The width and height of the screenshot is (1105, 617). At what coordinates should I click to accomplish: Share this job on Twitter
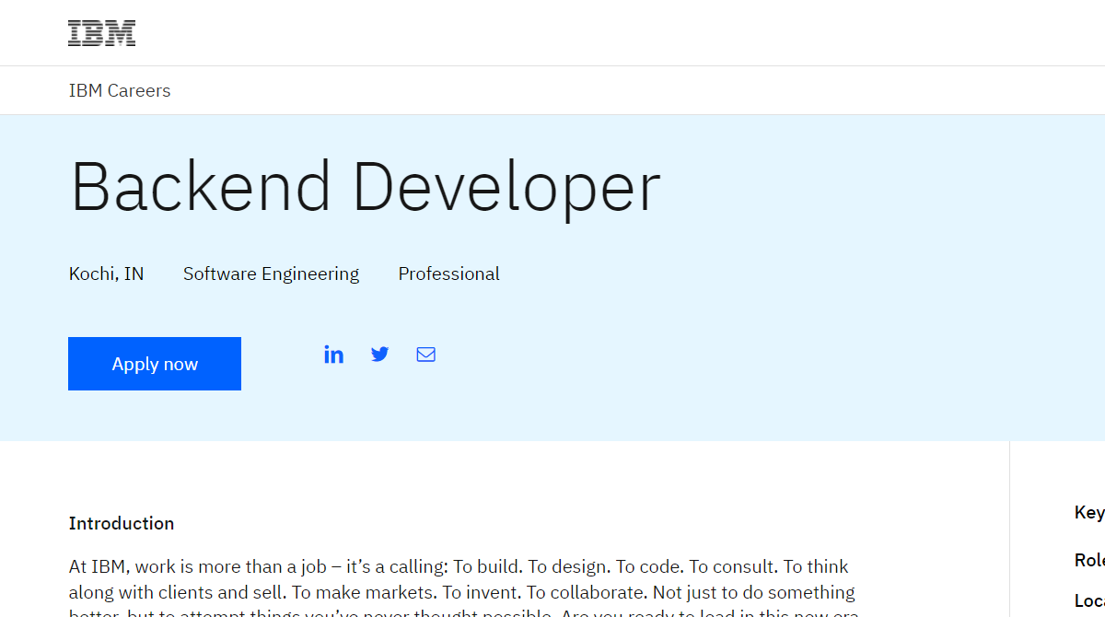point(379,354)
